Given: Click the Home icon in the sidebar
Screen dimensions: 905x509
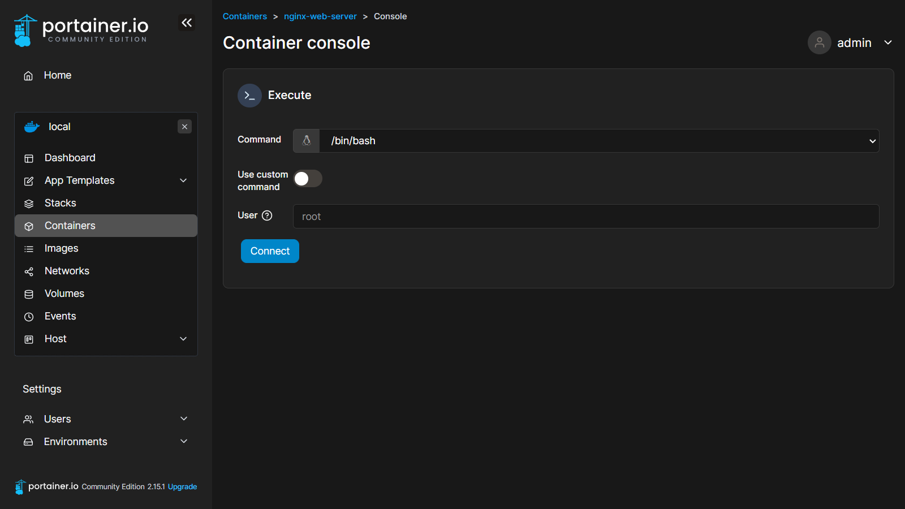Looking at the screenshot, I should (28, 76).
